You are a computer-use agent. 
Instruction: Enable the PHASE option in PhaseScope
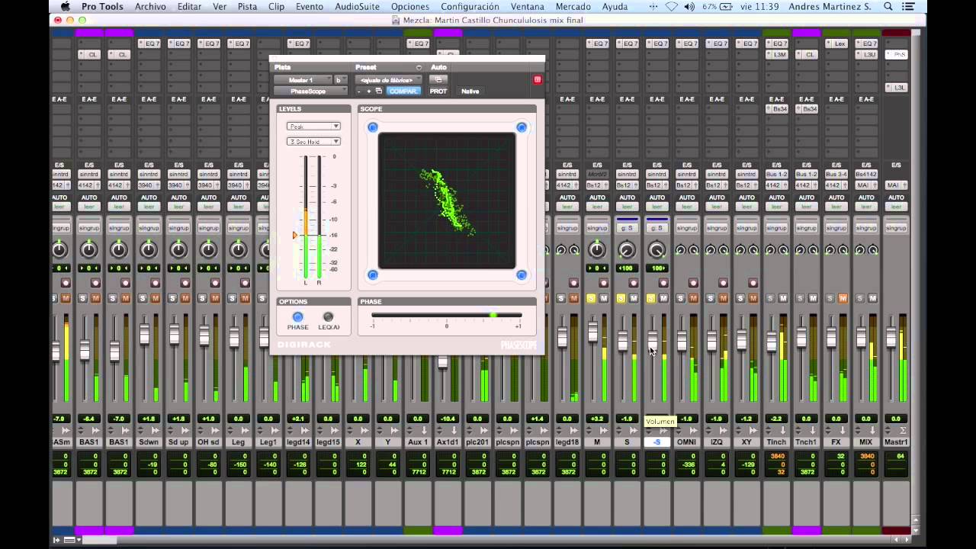(298, 317)
